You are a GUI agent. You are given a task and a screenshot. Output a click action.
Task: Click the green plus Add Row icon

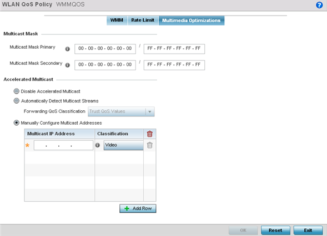coord(127,208)
